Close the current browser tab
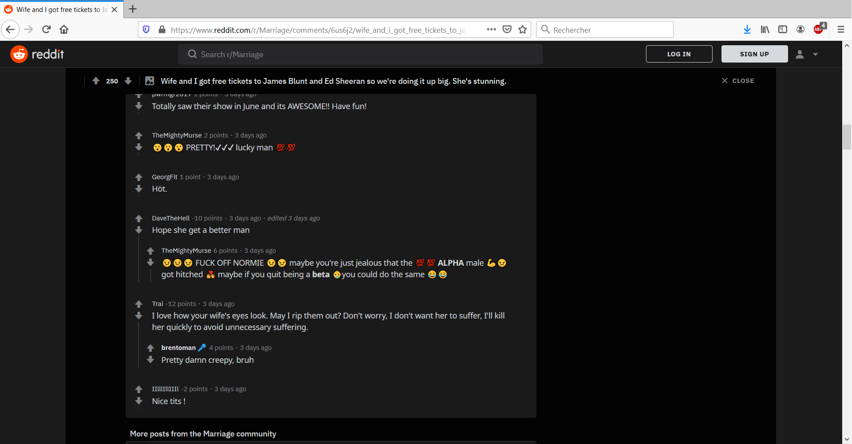This screenshot has width=852, height=444. [115, 9]
